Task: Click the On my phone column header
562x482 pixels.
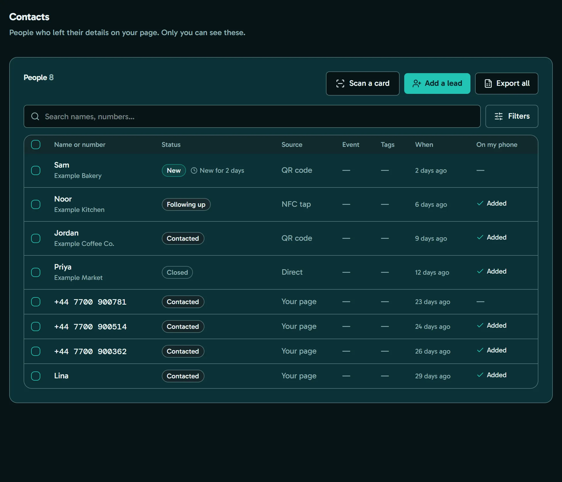Action: coord(497,145)
